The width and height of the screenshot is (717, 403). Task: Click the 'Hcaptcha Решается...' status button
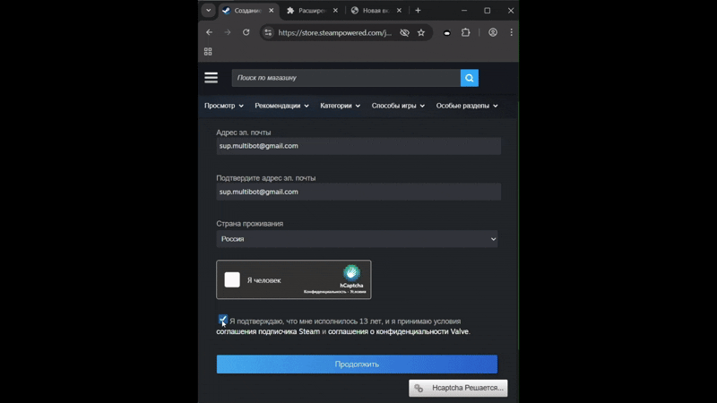tap(458, 388)
